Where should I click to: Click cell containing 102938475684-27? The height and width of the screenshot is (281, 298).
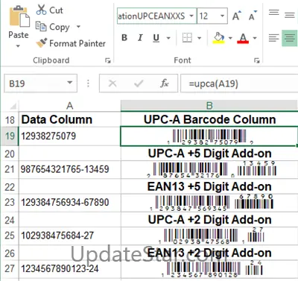[70, 236]
